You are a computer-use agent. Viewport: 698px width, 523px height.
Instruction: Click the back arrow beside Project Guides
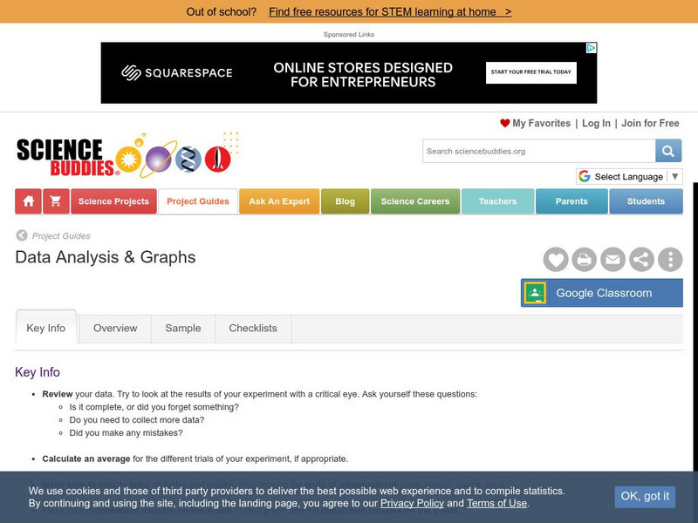point(22,235)
